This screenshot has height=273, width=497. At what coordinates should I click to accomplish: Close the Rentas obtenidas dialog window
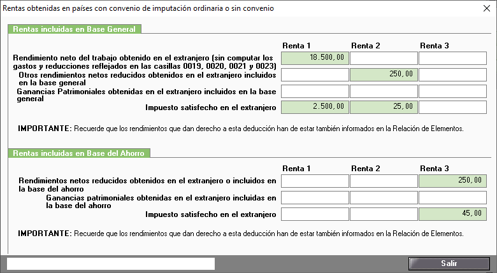tap(487, 8)
